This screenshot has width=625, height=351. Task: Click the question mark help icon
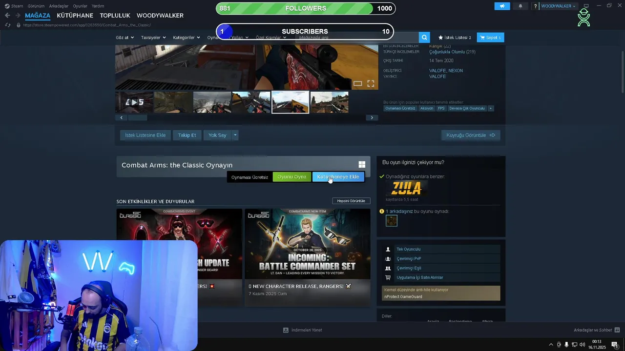pyautogui.click(x=535, y=6)
